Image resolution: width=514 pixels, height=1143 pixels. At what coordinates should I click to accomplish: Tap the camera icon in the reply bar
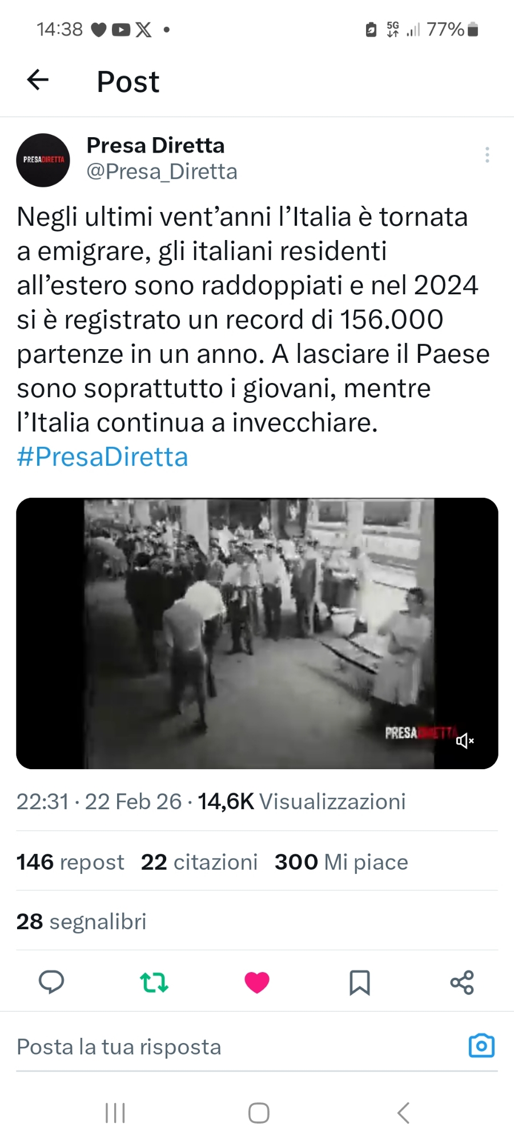481,1046
